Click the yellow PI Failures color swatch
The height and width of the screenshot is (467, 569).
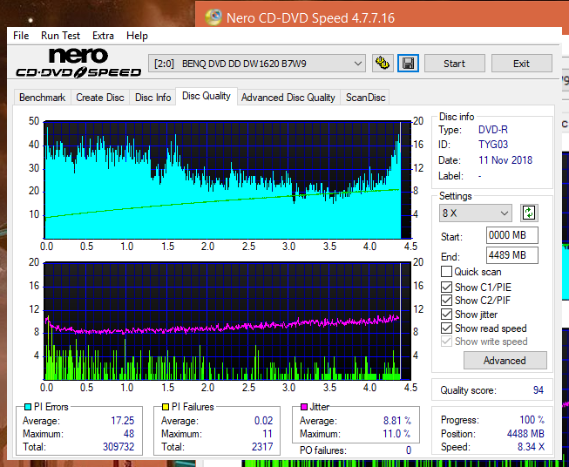tap(166, 407)
